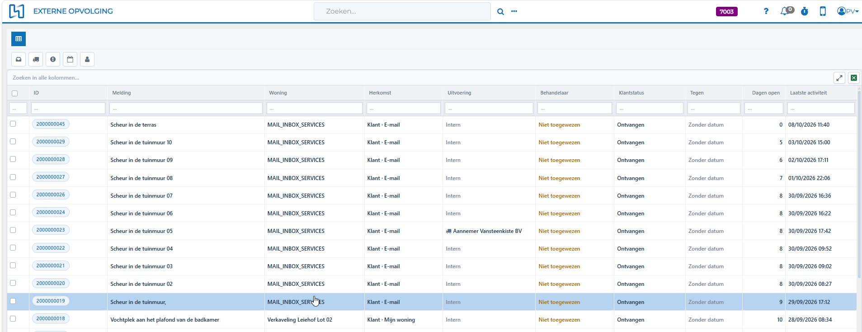Sort by the Dagen open column
The image size is (862, 332).
tap(766, 93)
